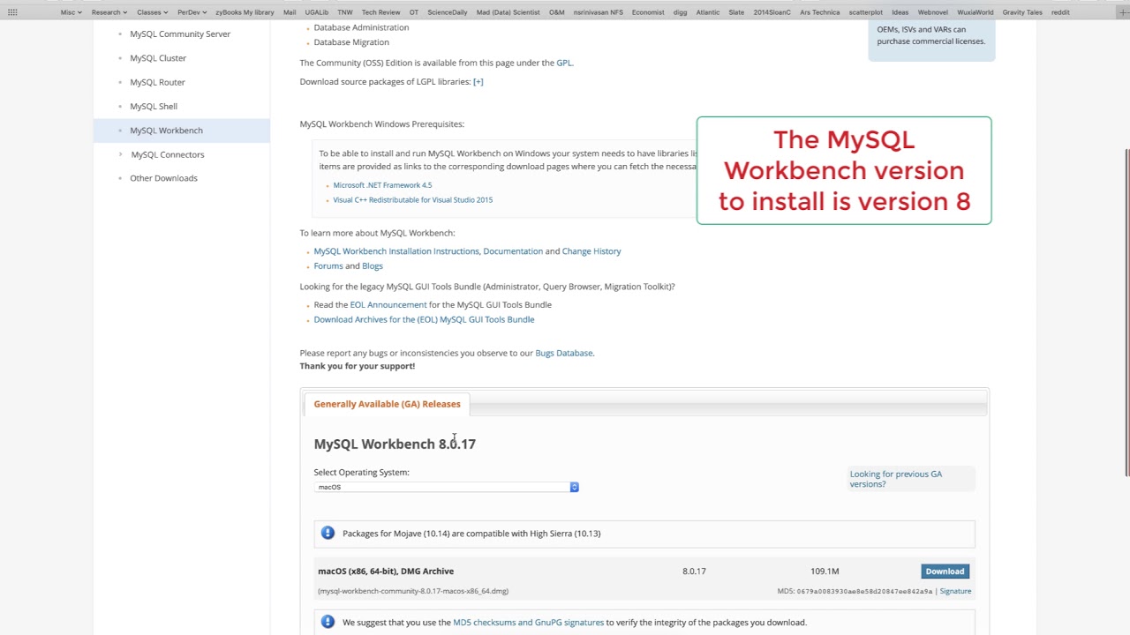Expand the Classes bookmarks folder

click(153, 12)
